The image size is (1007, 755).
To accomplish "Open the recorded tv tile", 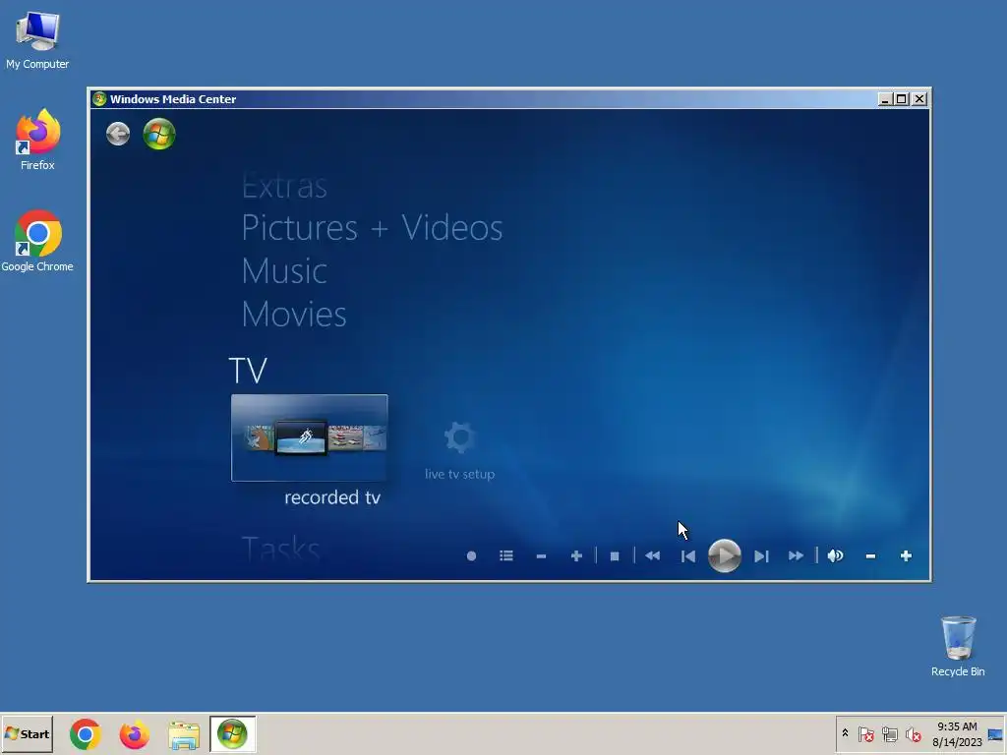I will [x=310, y=437].
